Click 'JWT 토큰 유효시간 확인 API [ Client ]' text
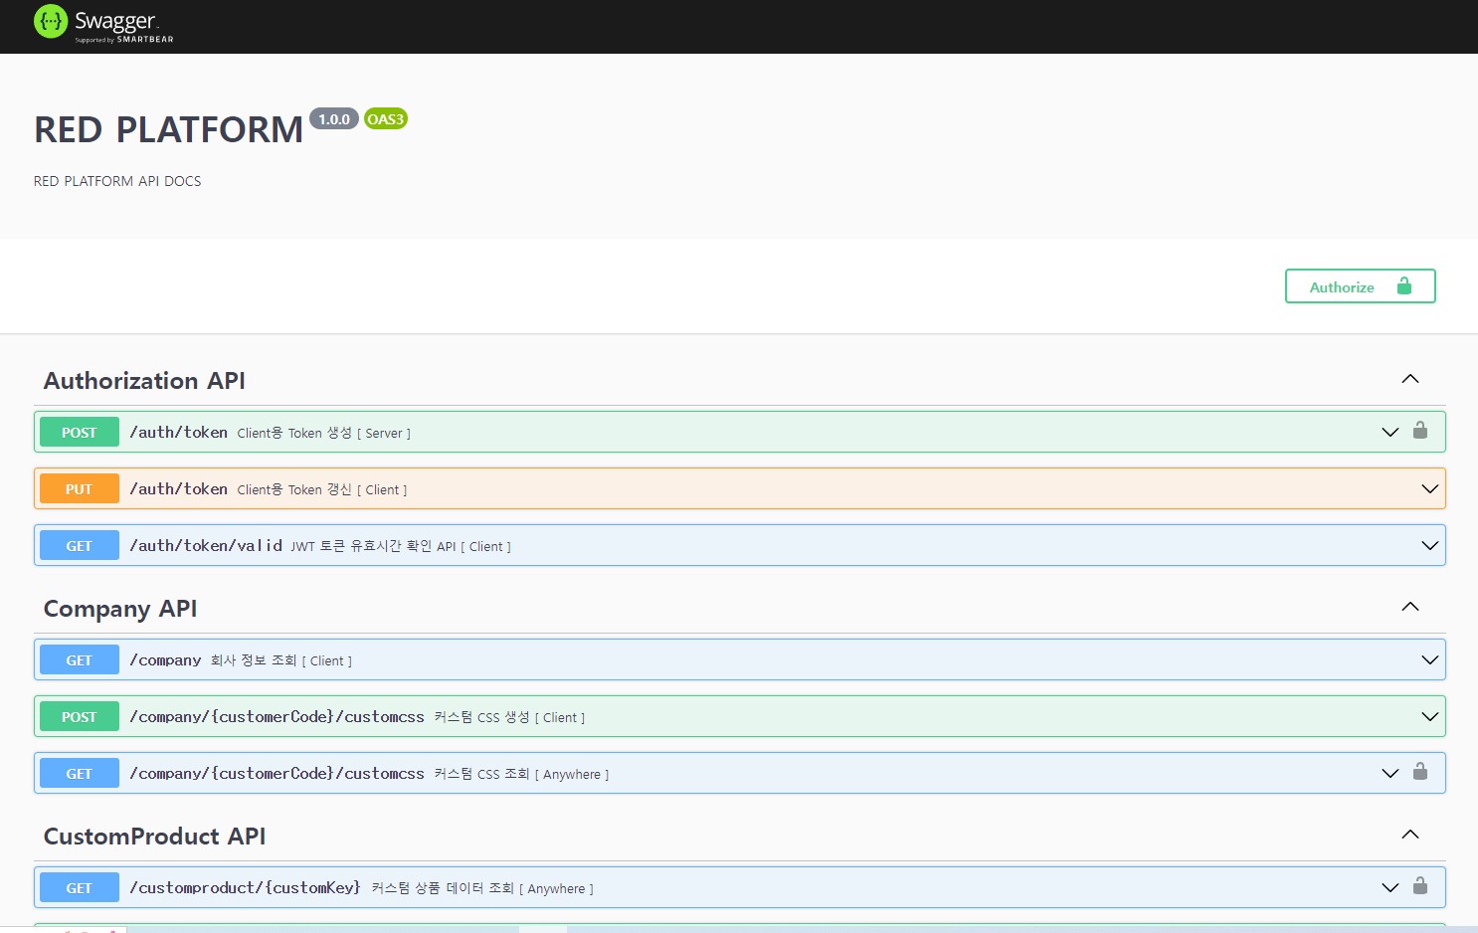Screen dimensions: 1478x933 tap(401, 546)
